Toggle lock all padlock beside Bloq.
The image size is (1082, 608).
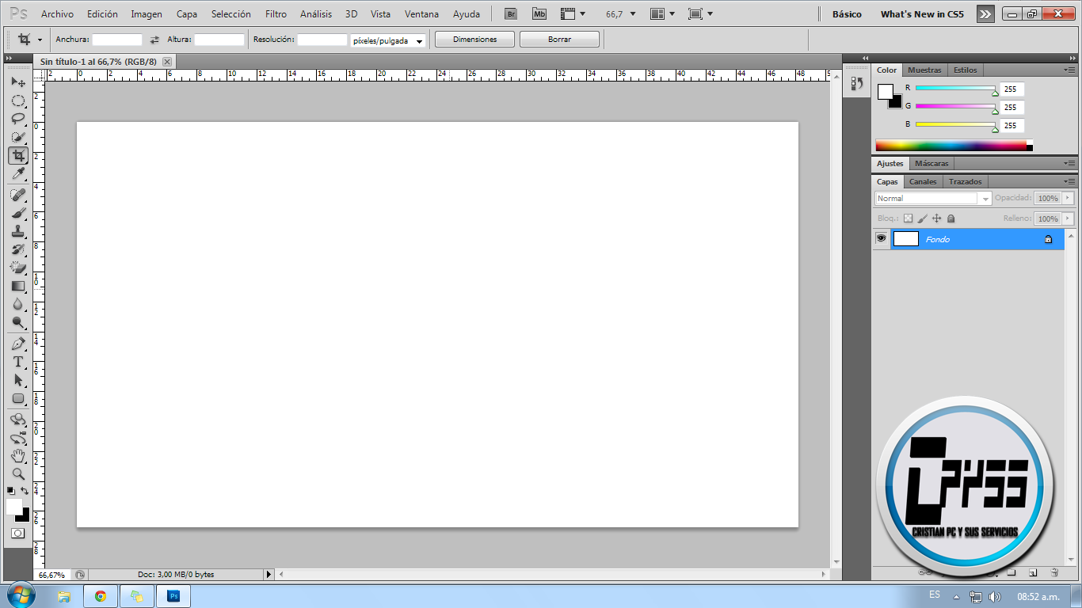[x=951, y=218]
